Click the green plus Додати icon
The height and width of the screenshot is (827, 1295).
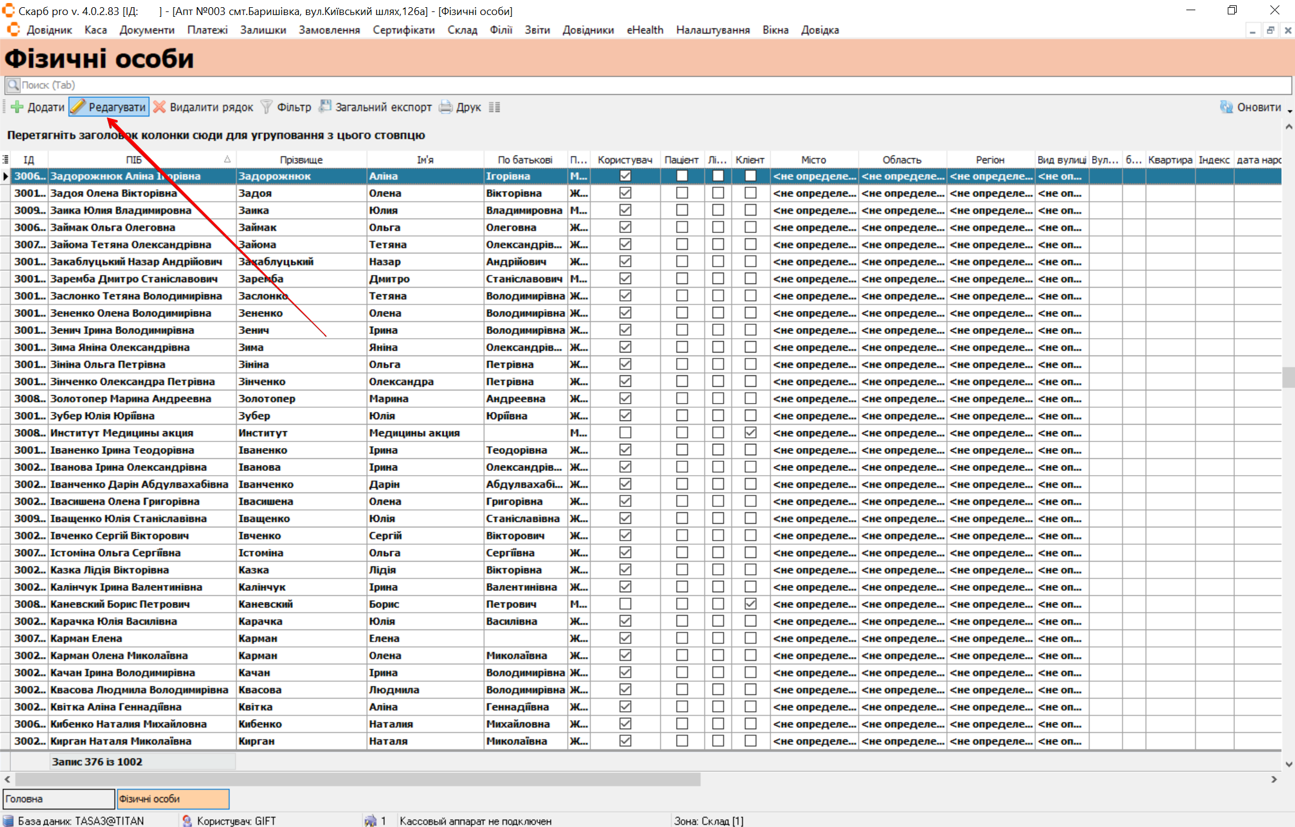tap(17, 107)
